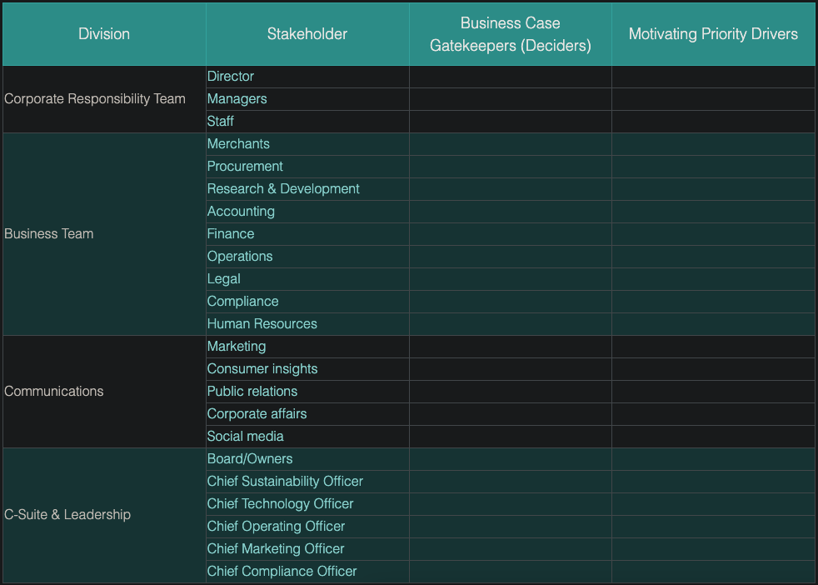This screenshot has height=585, width=818.
Task: Click the Gatekeepers cell in the Marketing row
Action: coord(510,347)
